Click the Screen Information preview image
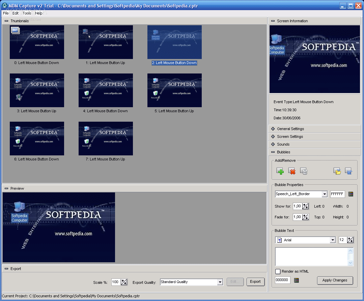364x301 pixels. point(314,59)
